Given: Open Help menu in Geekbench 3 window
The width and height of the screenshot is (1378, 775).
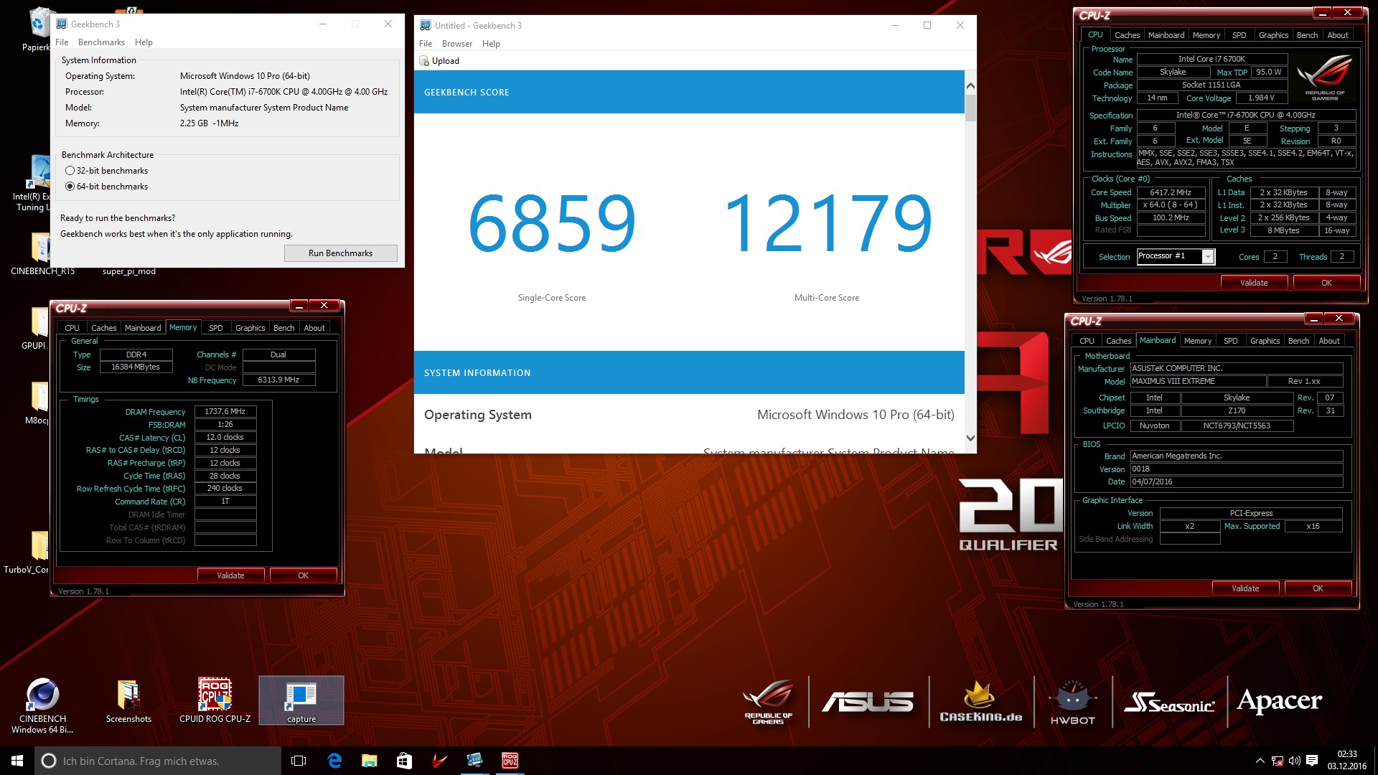Looking at the screenshot, I should point(144,42).
